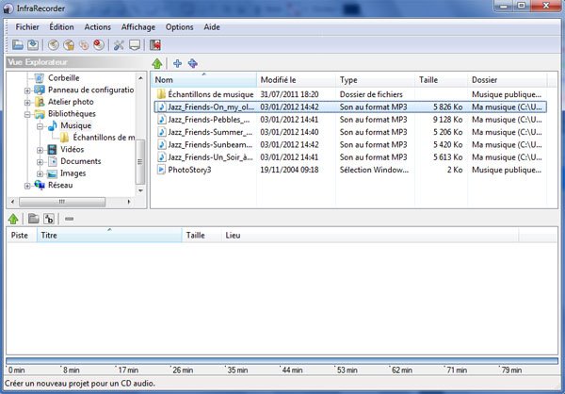Go up a folder in explorer view
The height and width of the screenshot is (394, 565).
pos(157,63)
